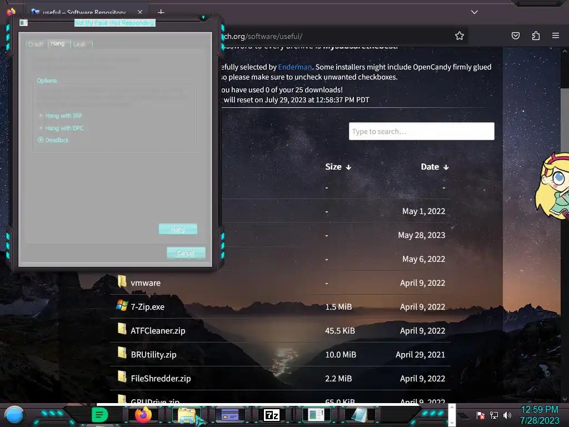
Task: Bookmark this page with the star icon
Action: [460, 36]
